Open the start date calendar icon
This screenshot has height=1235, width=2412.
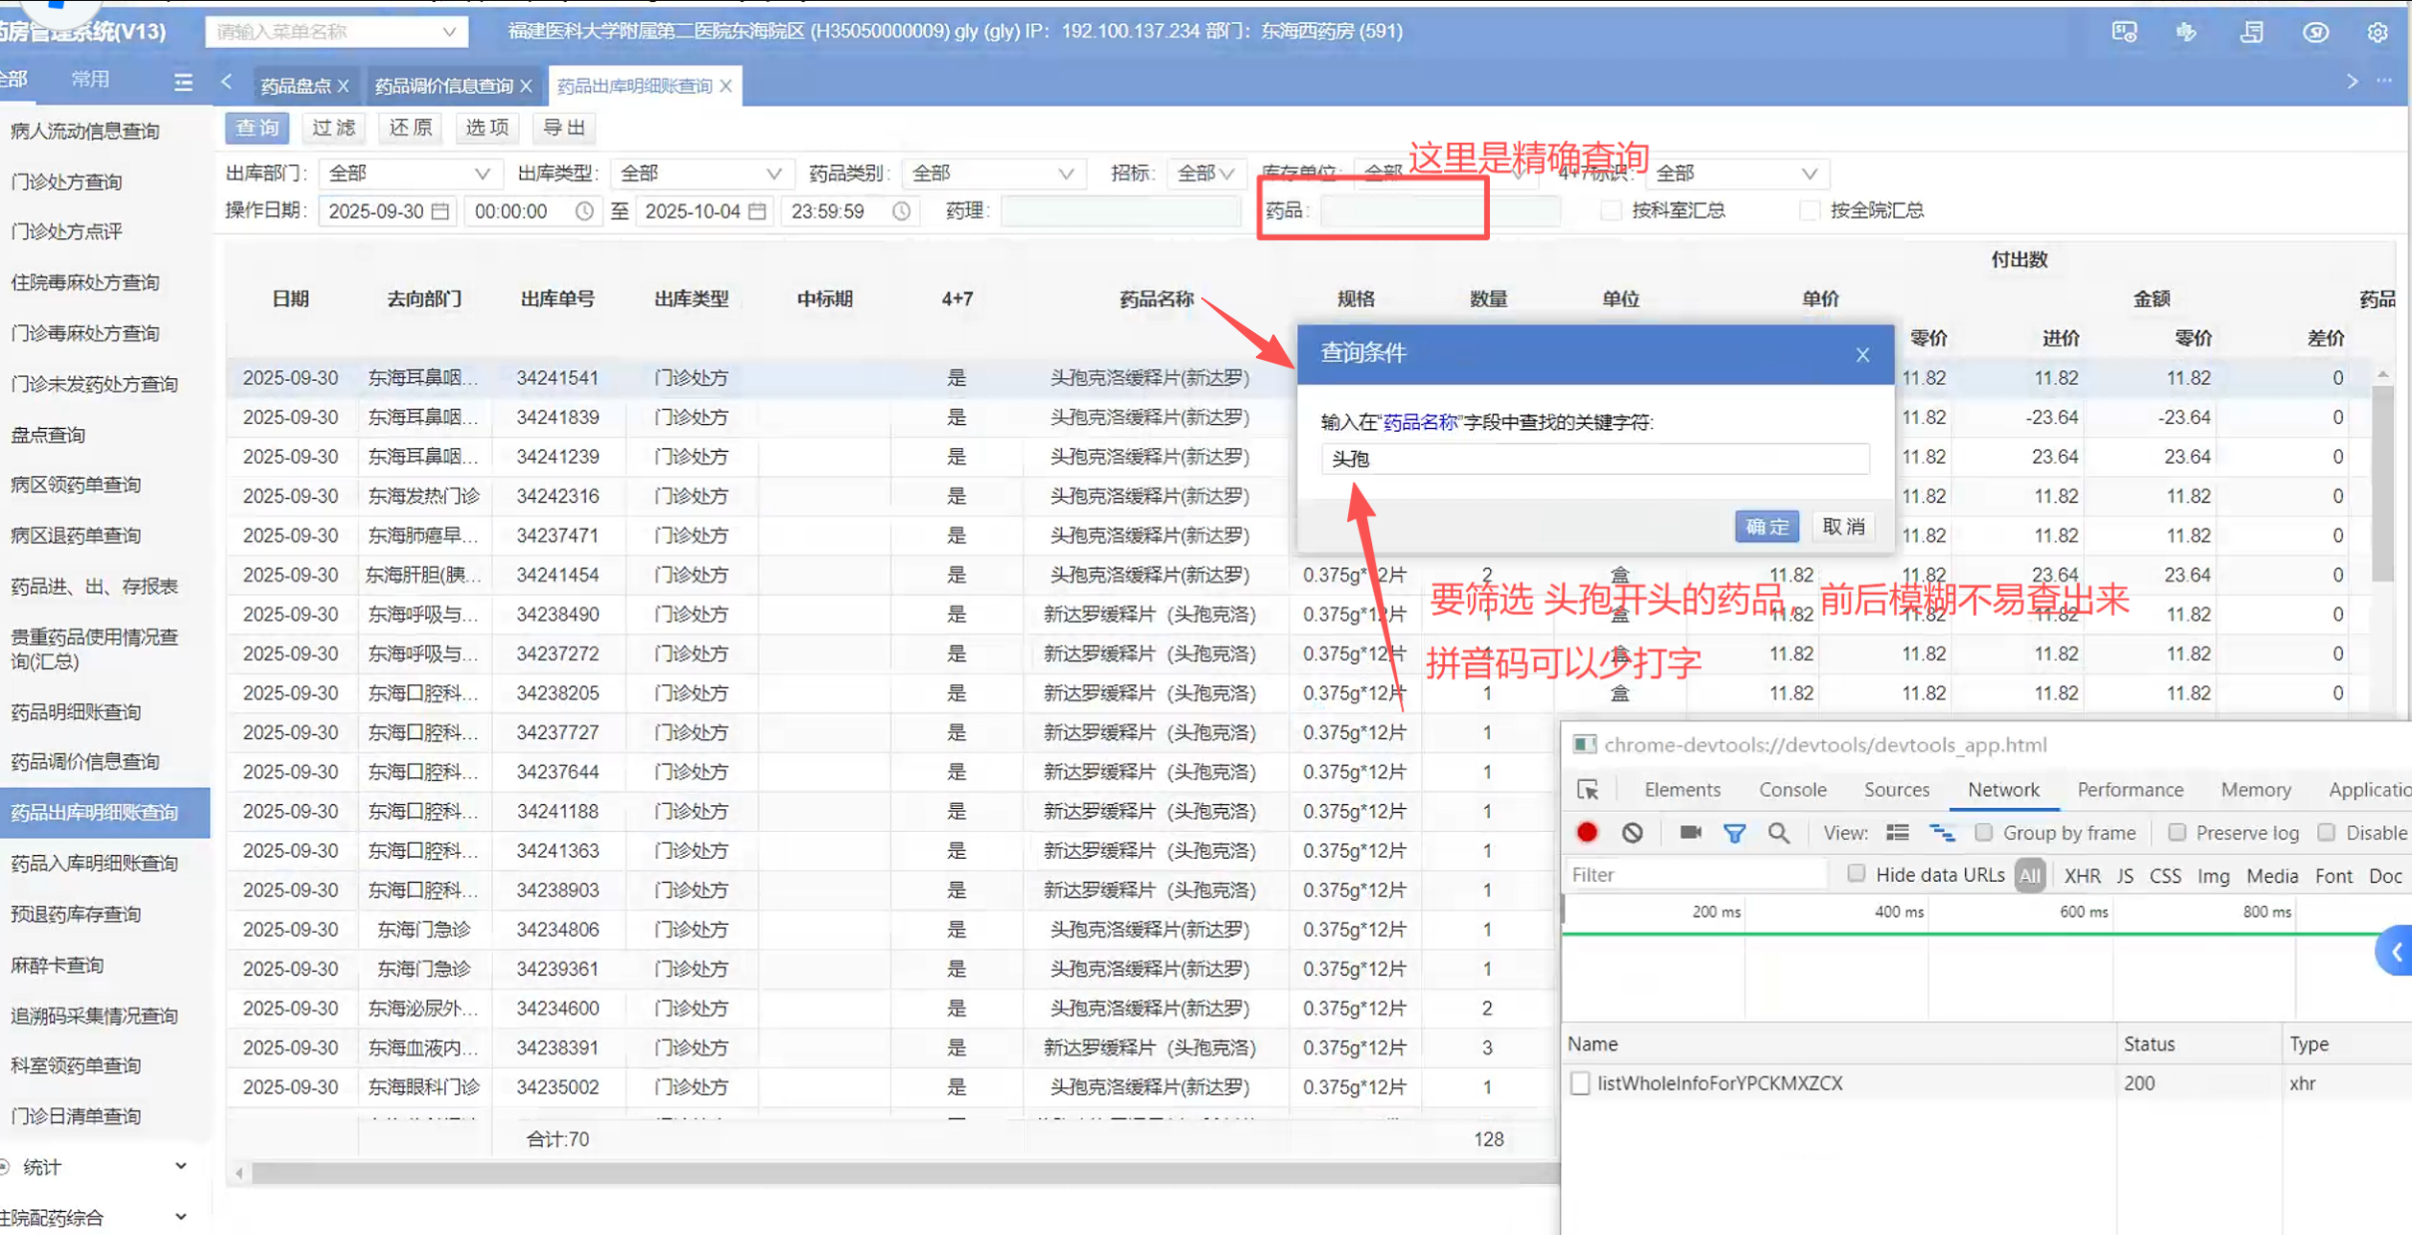pyautogui.click(x=440, y=211)
